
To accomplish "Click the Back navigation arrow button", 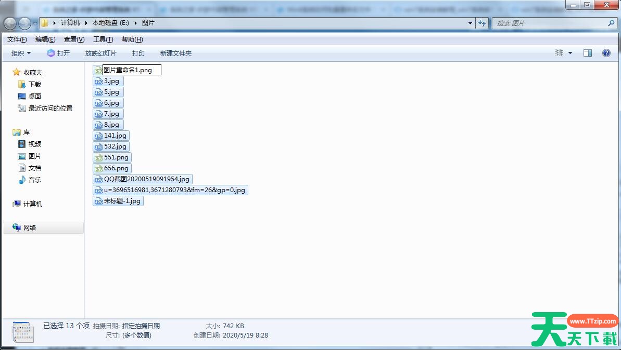I will 10,24.
